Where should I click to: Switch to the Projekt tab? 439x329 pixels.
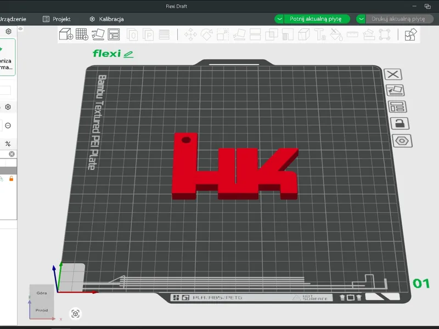[x=57, y=19]
